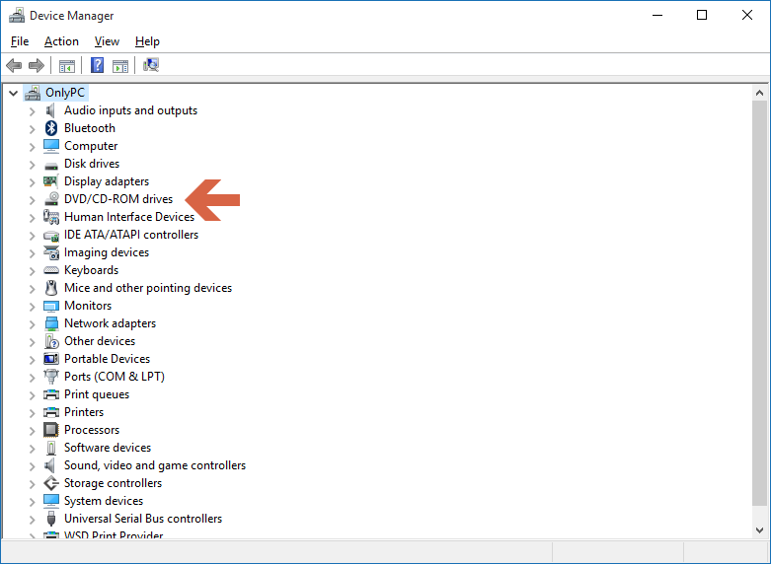This screenshot has width=771, height=564.
Task: Click the Scan for hardware changes icon
Action: click(151, 65)
